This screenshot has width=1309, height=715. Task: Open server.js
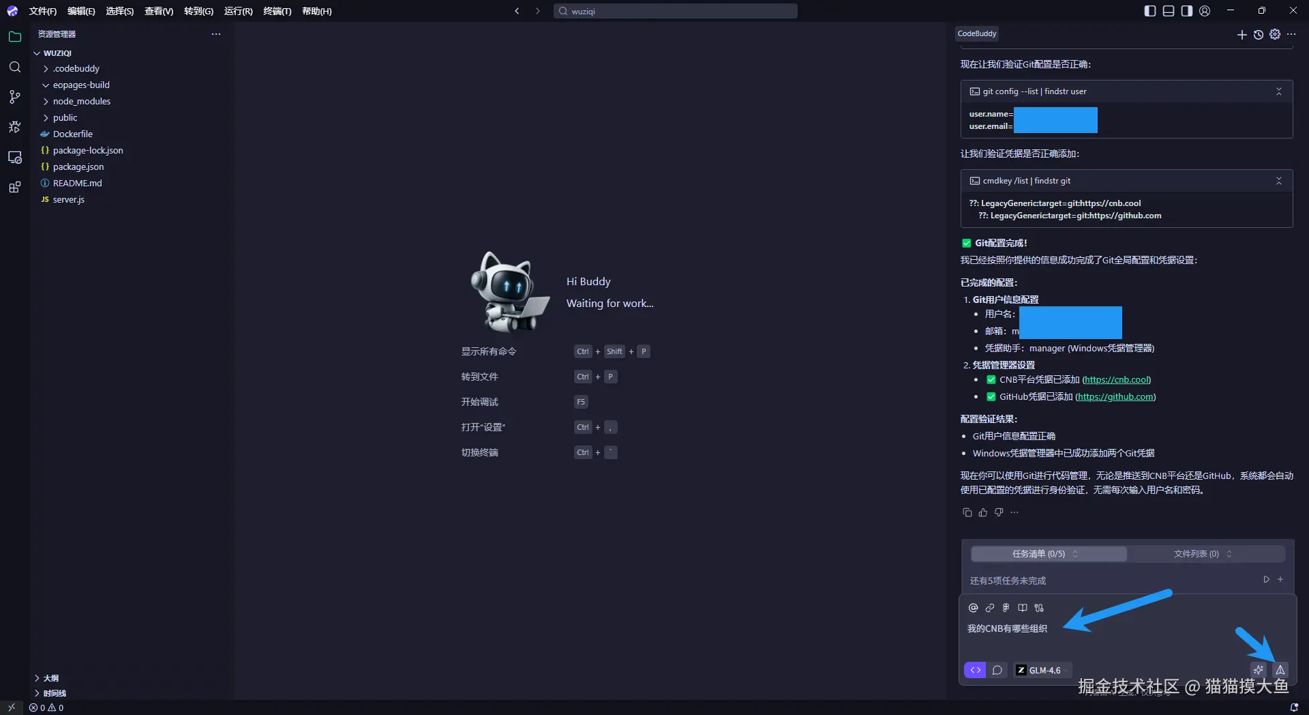click(x=68, y=200)
